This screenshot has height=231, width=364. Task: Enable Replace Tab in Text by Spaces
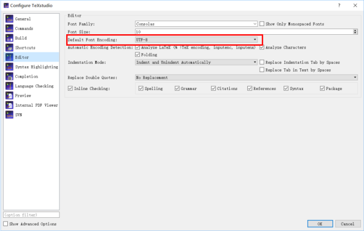[x=261, y=69]
